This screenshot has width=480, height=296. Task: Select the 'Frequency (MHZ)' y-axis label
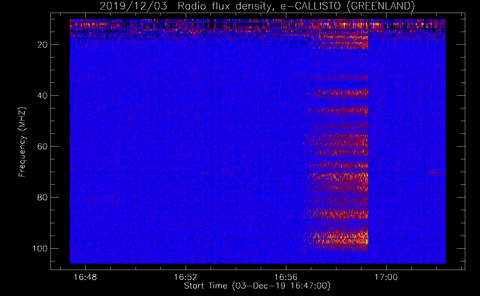(x=22, y=142)
